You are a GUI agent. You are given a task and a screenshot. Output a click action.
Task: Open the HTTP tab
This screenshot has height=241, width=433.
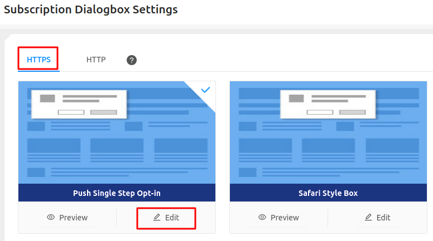(x=96, y=60)
